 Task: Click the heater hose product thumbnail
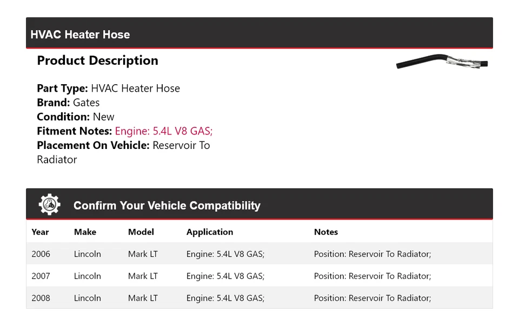442,62
